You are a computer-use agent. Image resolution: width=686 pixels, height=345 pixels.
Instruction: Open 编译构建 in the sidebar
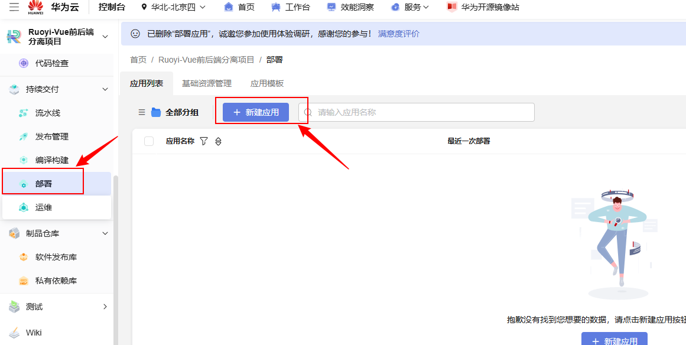point(52,161)
